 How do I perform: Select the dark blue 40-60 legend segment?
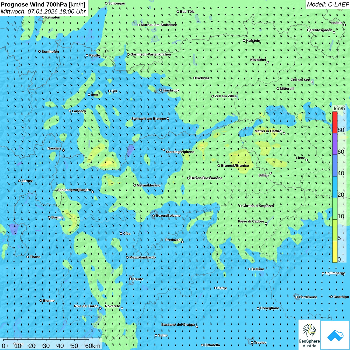tap(335, 165)
